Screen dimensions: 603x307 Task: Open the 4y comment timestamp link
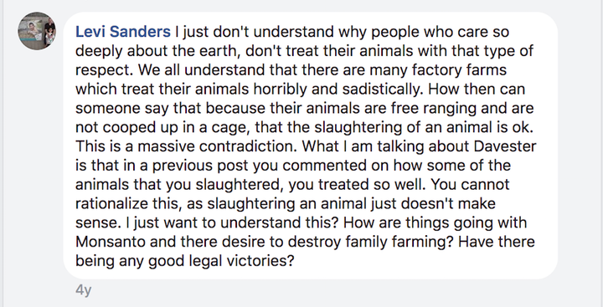coord(84,290)
